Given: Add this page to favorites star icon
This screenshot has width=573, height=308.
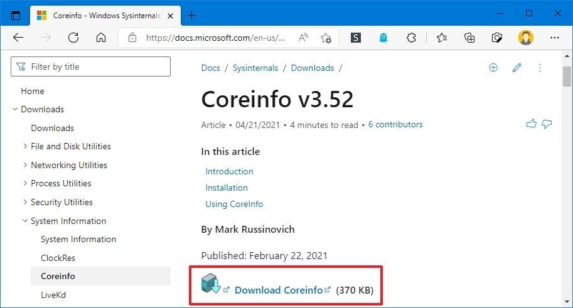Looking at the screenshot, I should [326, 38].
